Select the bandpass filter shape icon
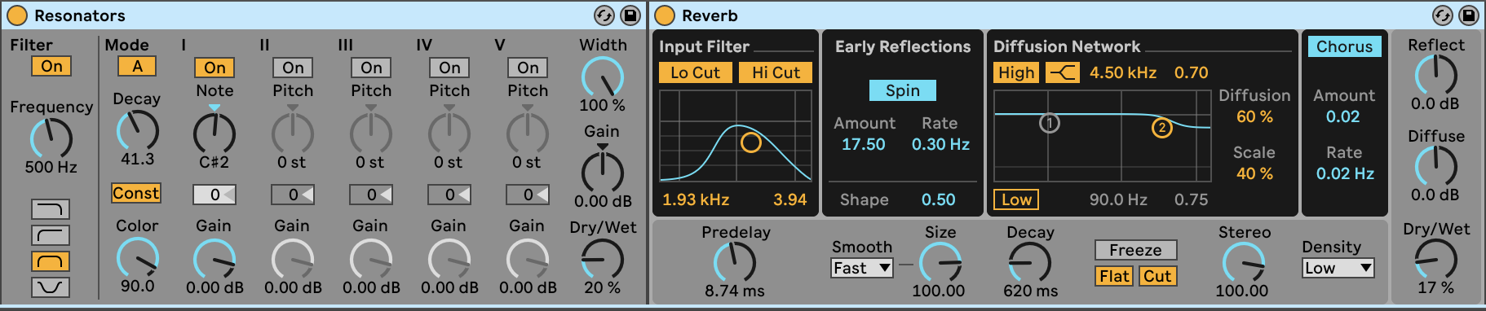Screen dimensions: 1486x311 51,261
